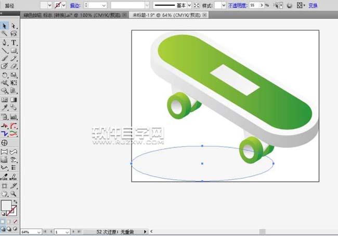Screen dimensions: 338x236
Task: Click the Fill color swatch in toolbox
Action: pos(6,205)
